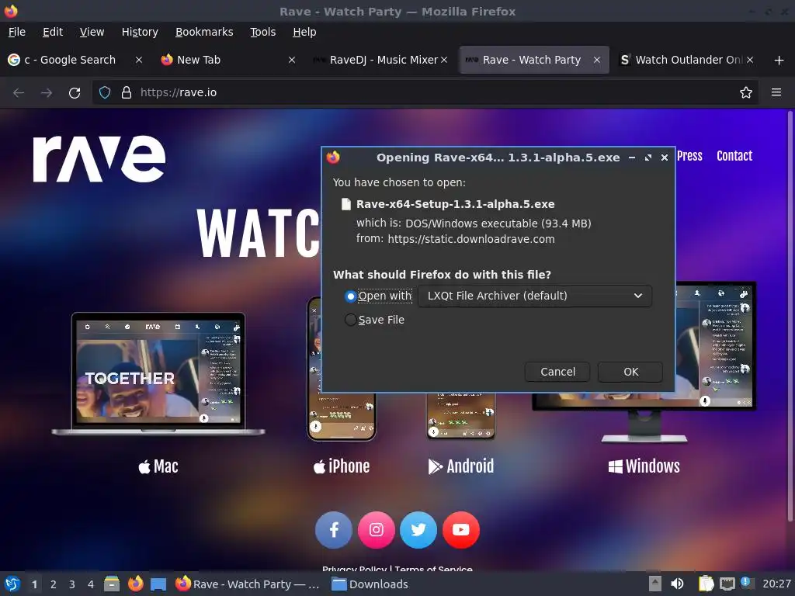Click the Mac download link
Screen dimensions: 795x596
(158, 466)
